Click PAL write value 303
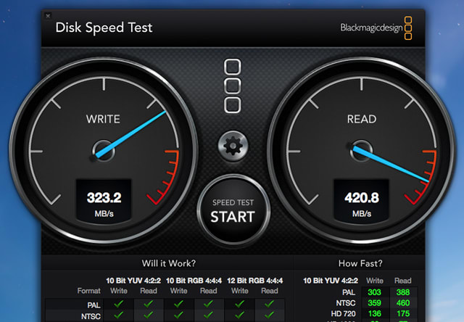Viewport: 464px width, 322px height. (374, 292)
